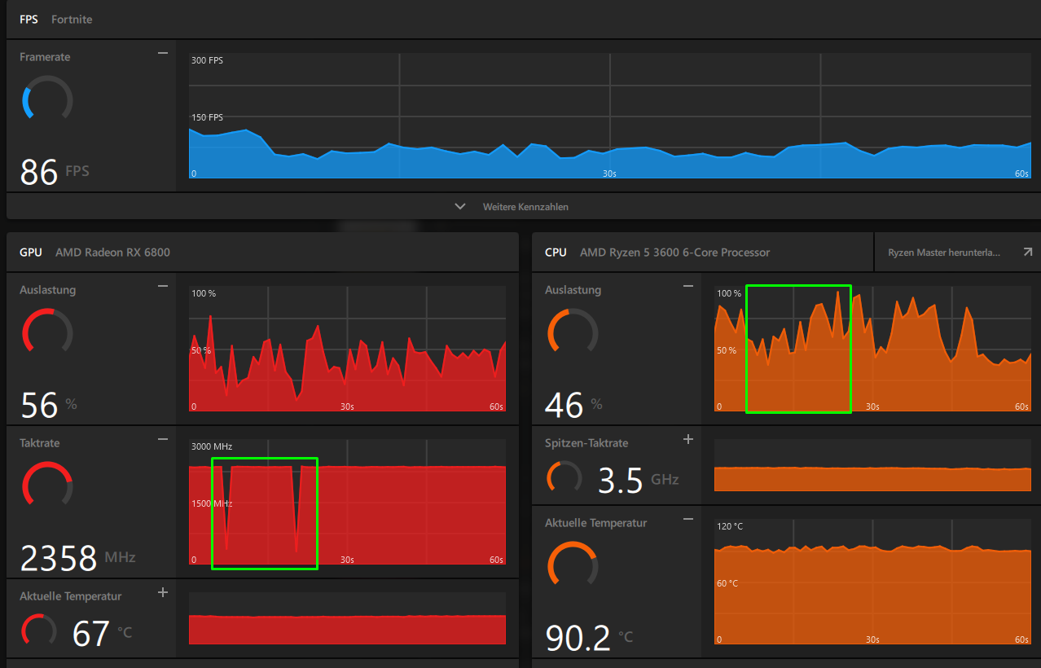Click the GPU Auslastung history graph
1041x668 pixels.
pyautogui.click(x=347, y=349)
